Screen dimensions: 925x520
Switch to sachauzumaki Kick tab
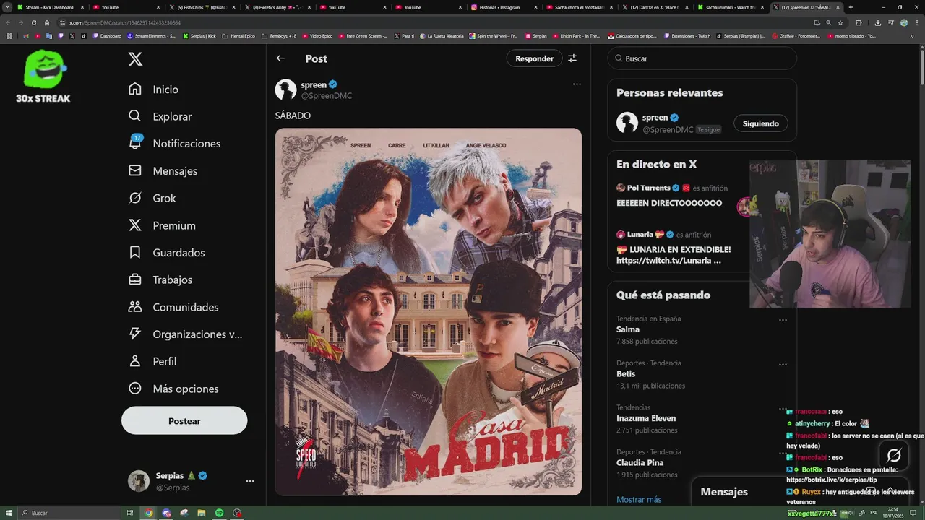pos(731,7)
